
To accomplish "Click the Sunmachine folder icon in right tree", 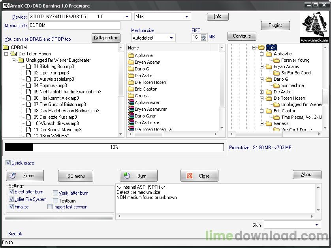I will point(276,85).
